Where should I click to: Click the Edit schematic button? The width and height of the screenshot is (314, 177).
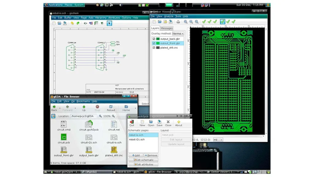(144, 160)
